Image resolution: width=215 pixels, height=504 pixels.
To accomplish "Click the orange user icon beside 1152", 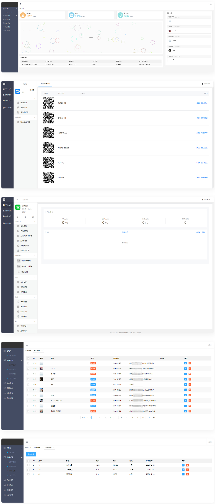I will [x=23, y=15].
